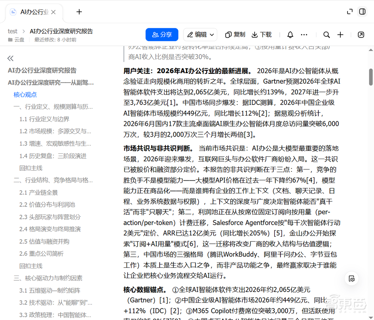Click the vertical scrollbar thumb

371,77
